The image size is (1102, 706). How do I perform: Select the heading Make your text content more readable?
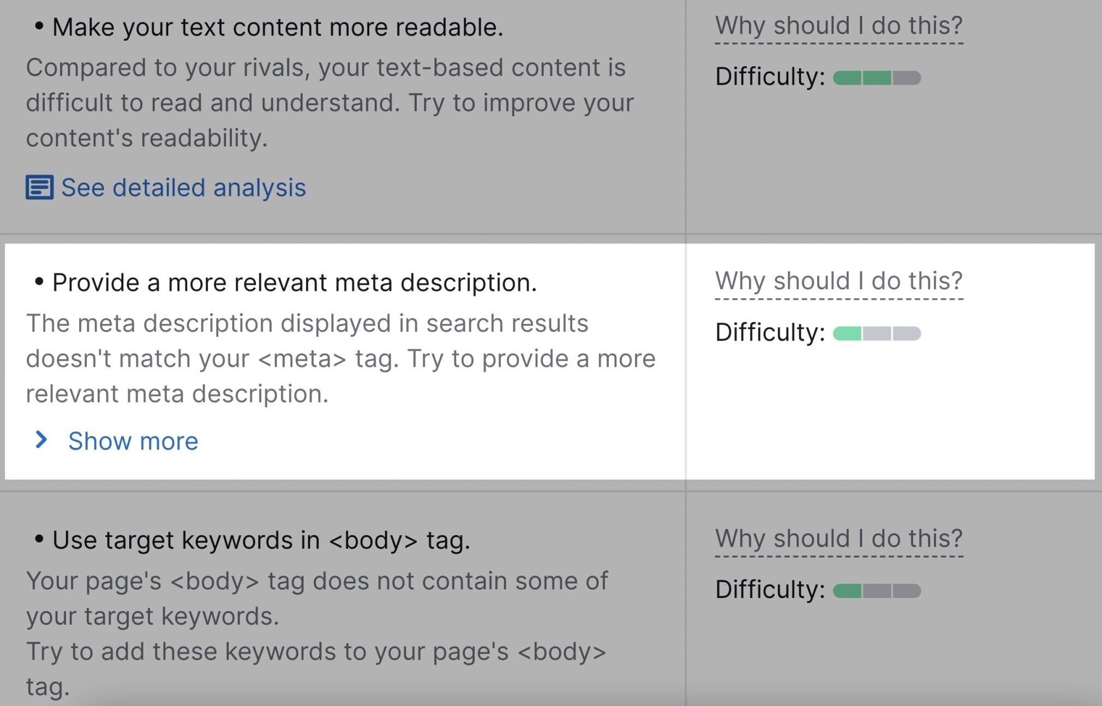pos(278,27)
